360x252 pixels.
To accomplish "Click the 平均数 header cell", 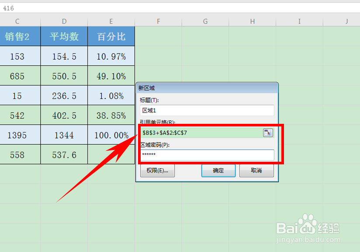I will (x=64, y=36).
